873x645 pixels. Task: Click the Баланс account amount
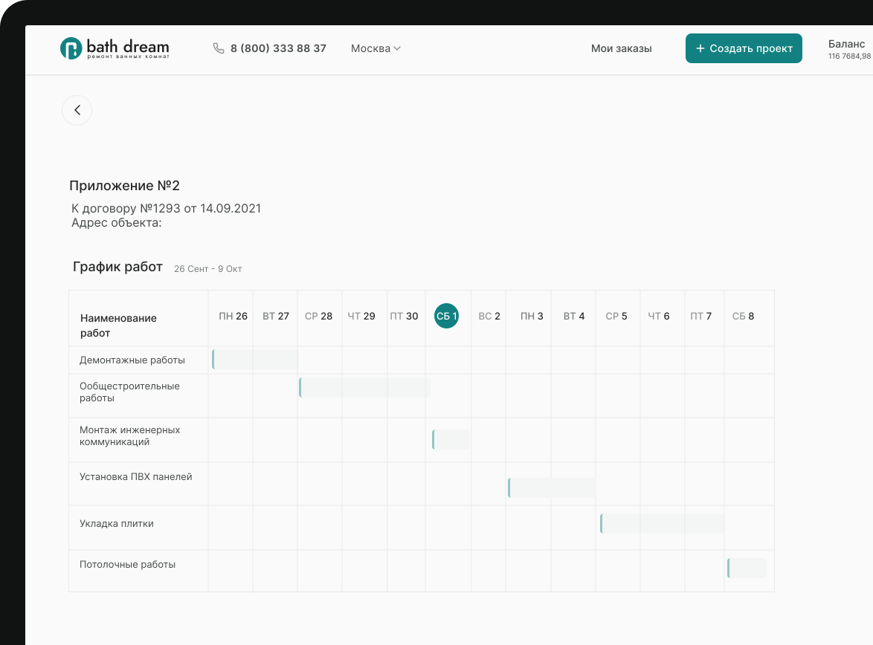pos(849,56)
